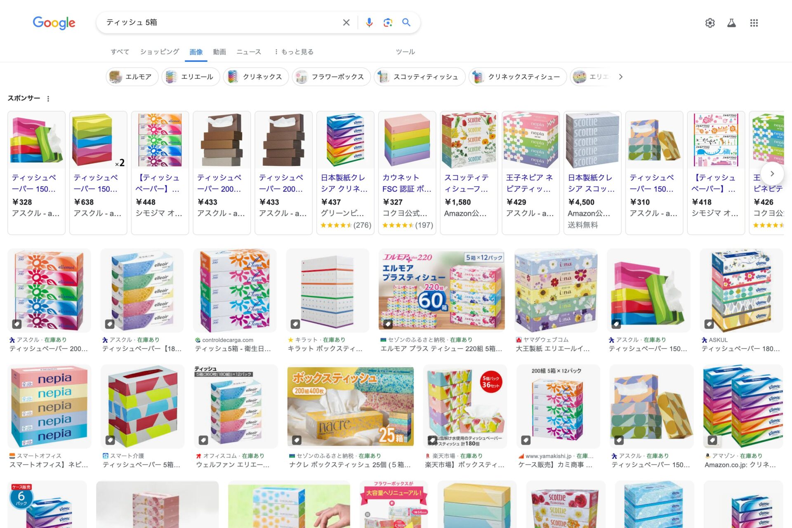Open sponsored ¥437 クリネックス listing
792x528 pixels.
[x=345, y=172]
